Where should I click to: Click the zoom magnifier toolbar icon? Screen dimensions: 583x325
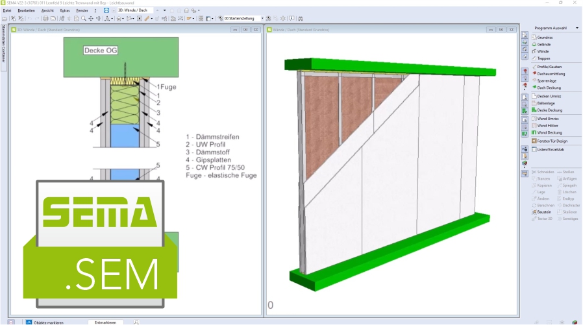pyautogui.click(x=82, y=19)
